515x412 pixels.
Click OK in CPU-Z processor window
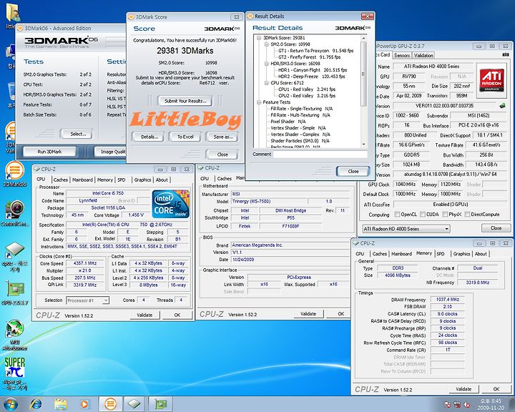[x=177, y=315]
